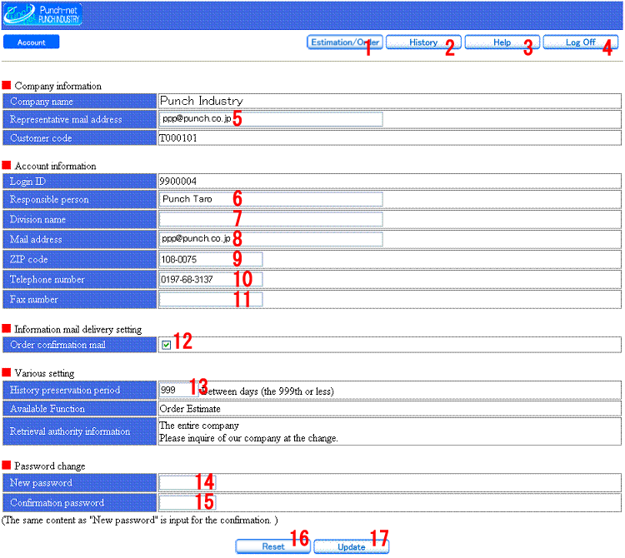Click the History preservation period field
The width and height of the screenshot is (625, 558).
pos(178,390)
